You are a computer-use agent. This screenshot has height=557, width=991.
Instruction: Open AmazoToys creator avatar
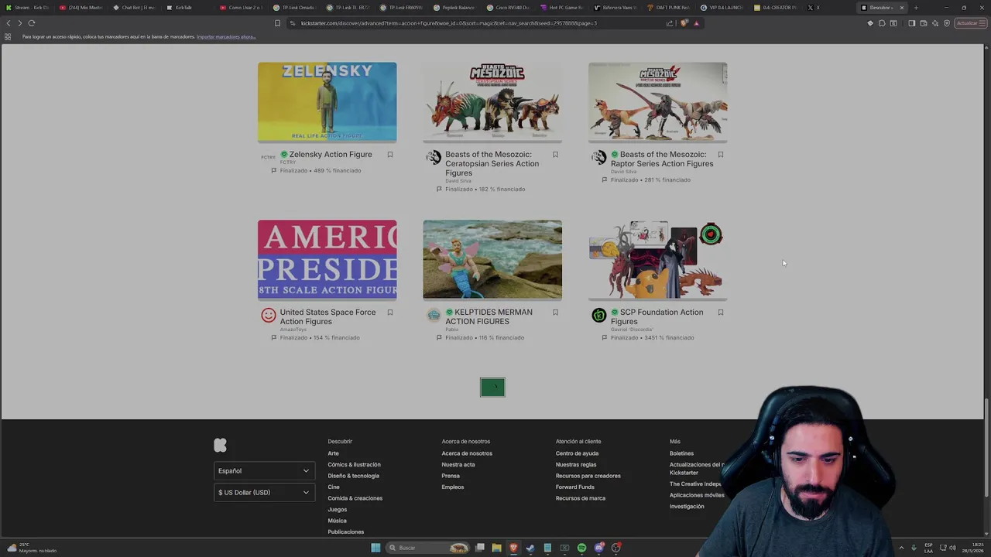tap(269, 315)
